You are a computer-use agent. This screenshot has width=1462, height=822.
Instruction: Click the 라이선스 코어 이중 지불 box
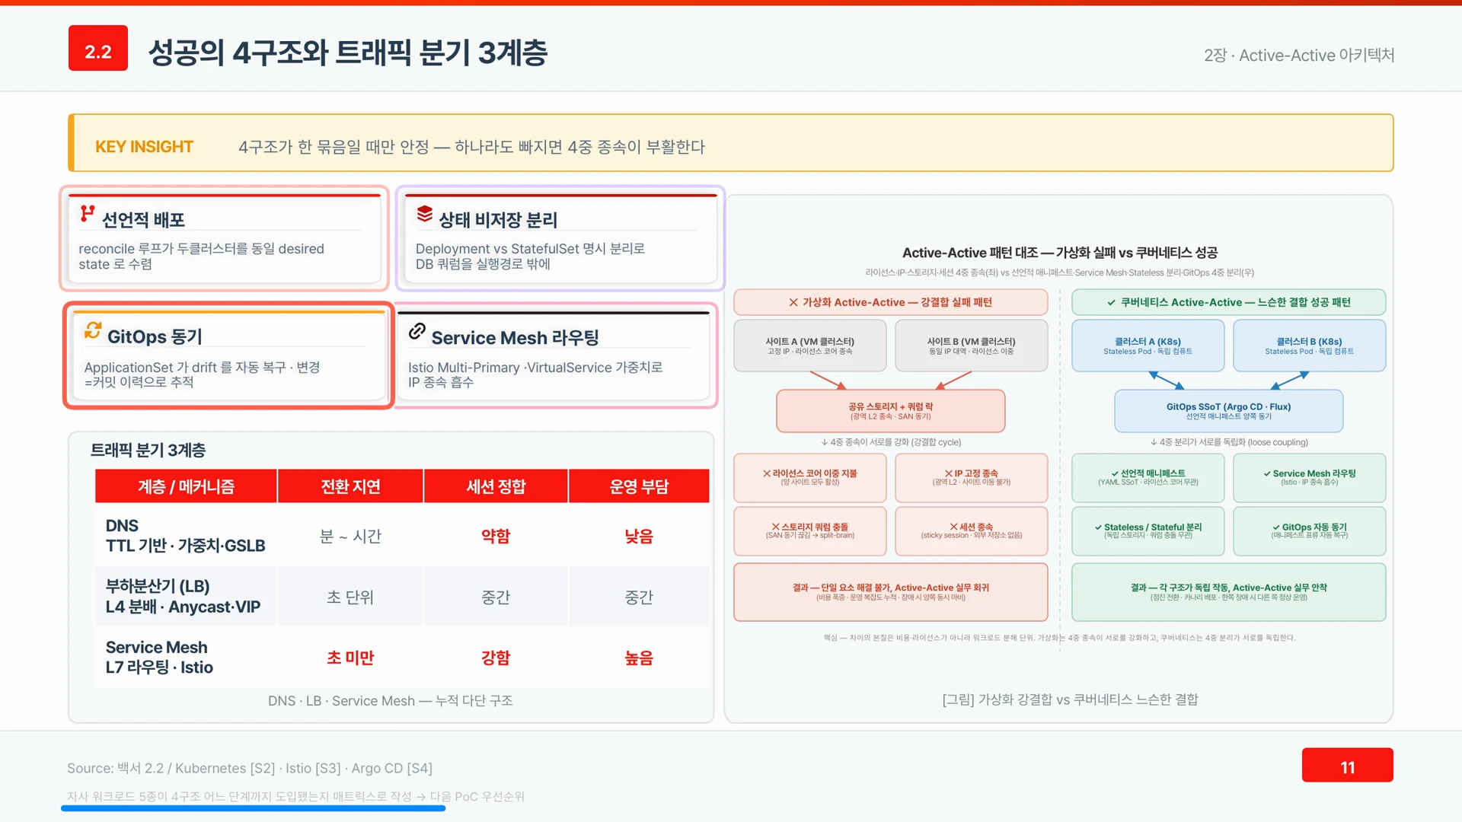point(809,478)
